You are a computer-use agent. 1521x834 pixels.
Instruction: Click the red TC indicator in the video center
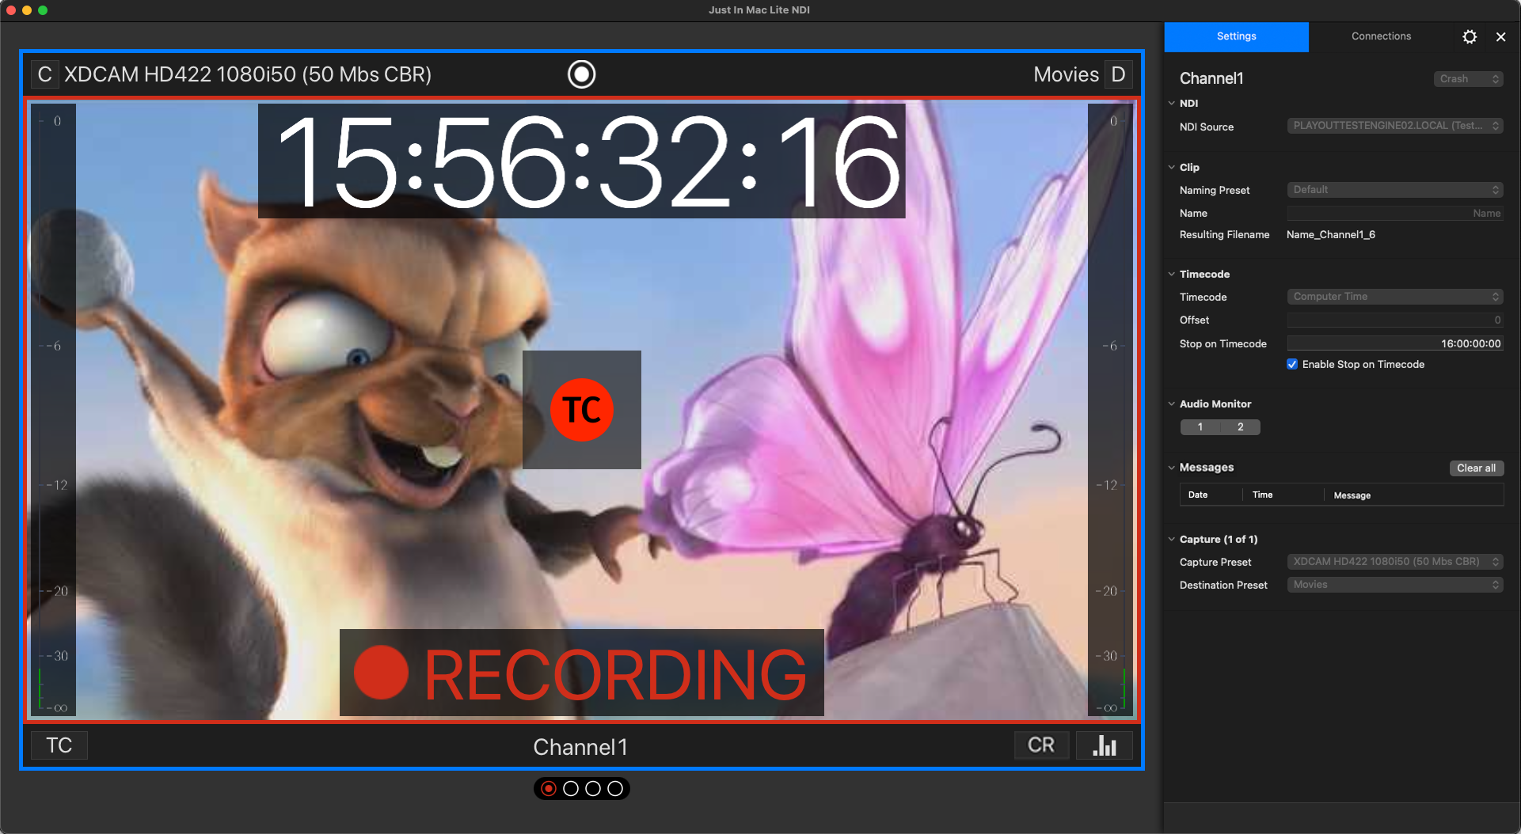(x=582, y=410)
